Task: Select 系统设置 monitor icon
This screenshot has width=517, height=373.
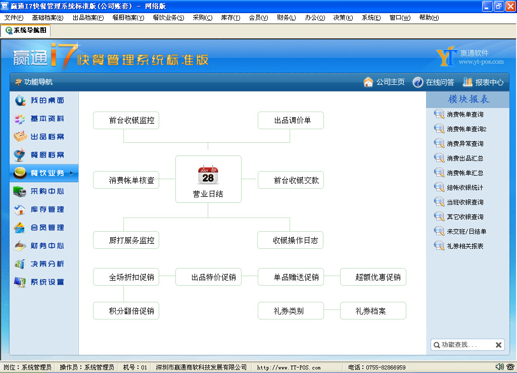Action: click(20, 282)
